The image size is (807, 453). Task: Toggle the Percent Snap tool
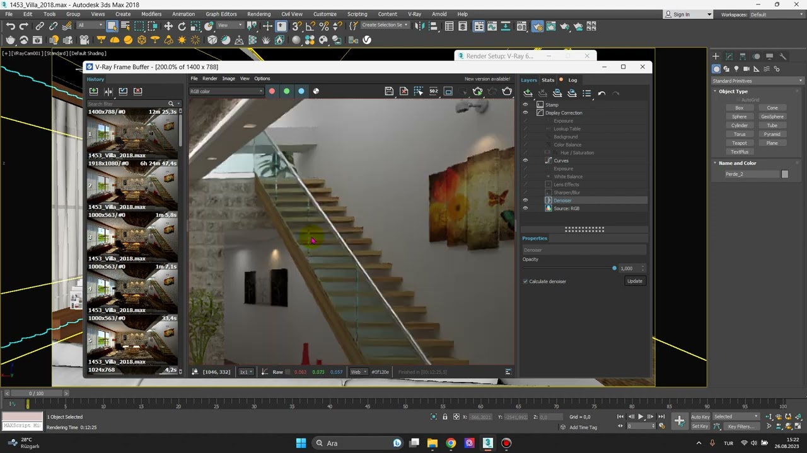coord(324,26)
